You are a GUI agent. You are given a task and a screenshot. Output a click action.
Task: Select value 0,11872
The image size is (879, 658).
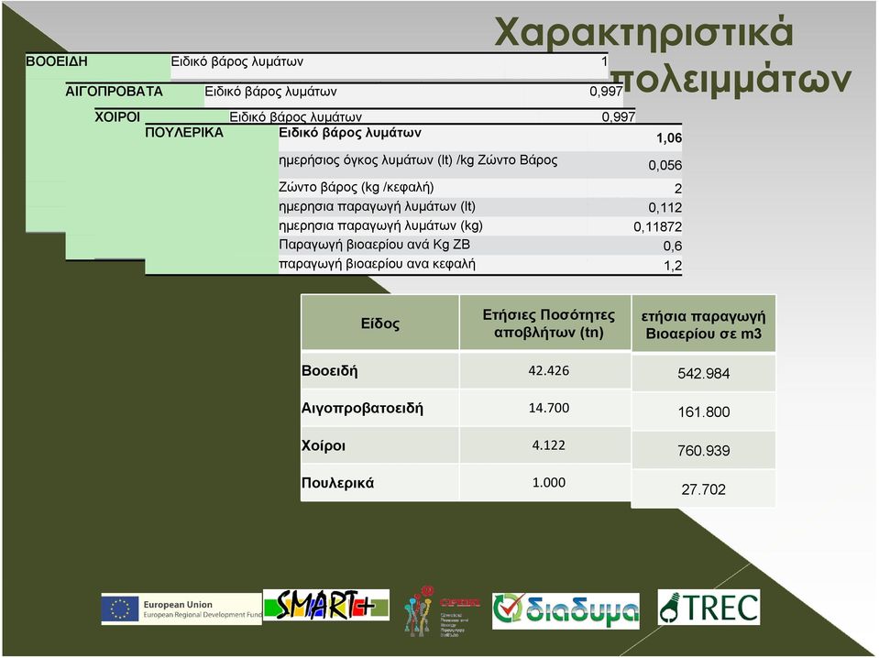point(657,226)
